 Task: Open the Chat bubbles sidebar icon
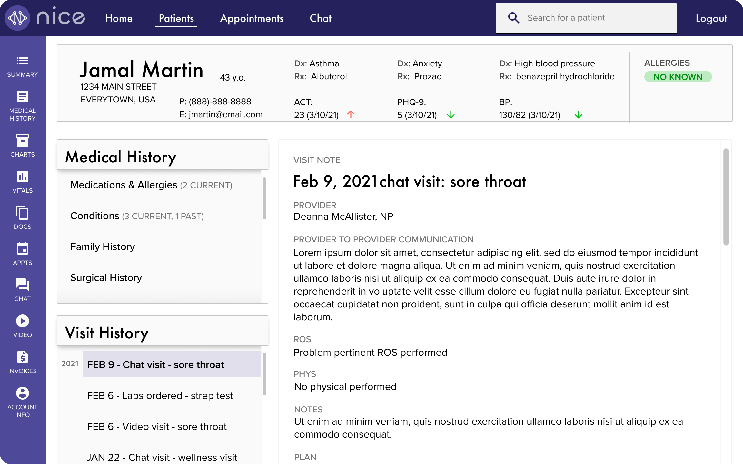22,285
